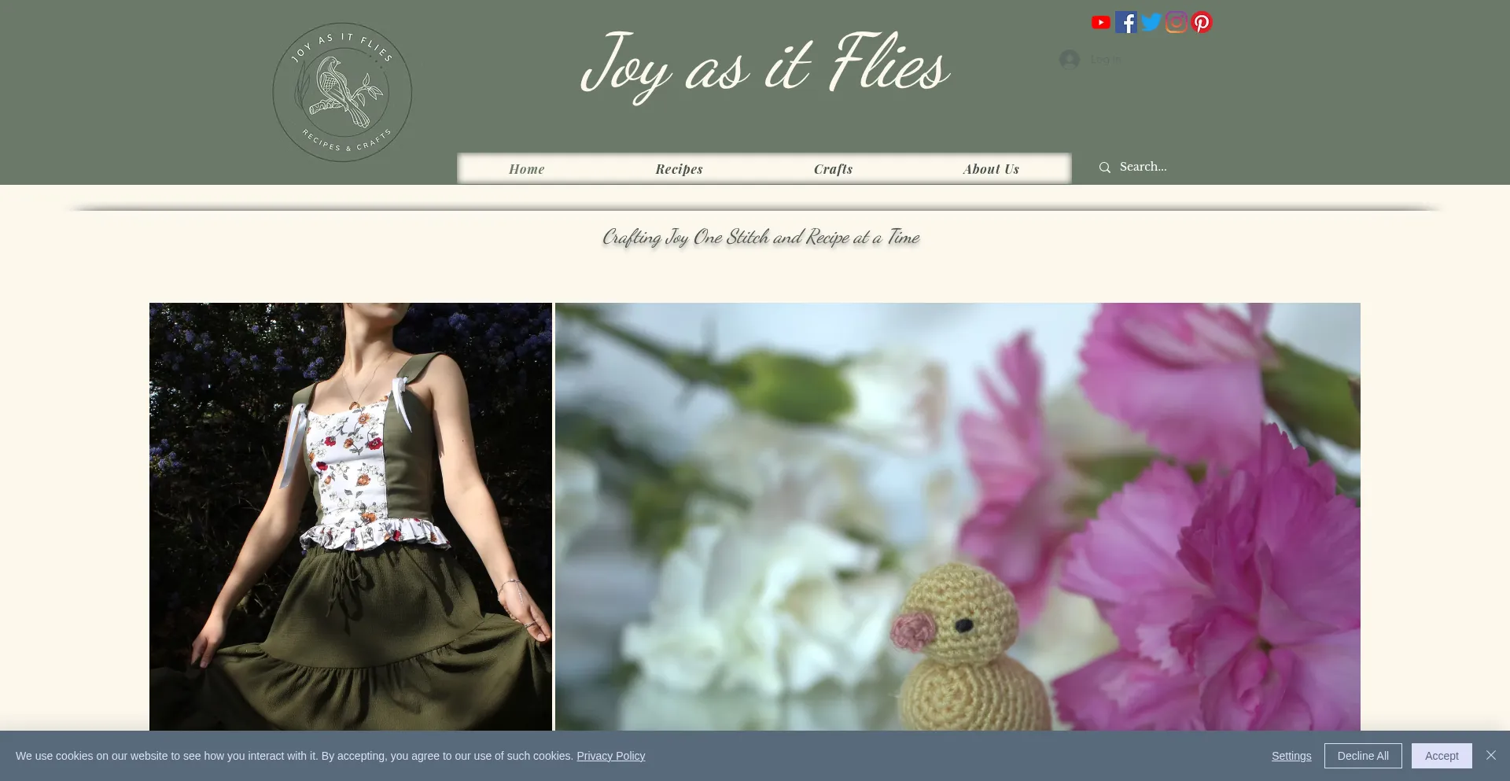
Task: Open the Pinterest social icon
Action: click(1201, 22)
